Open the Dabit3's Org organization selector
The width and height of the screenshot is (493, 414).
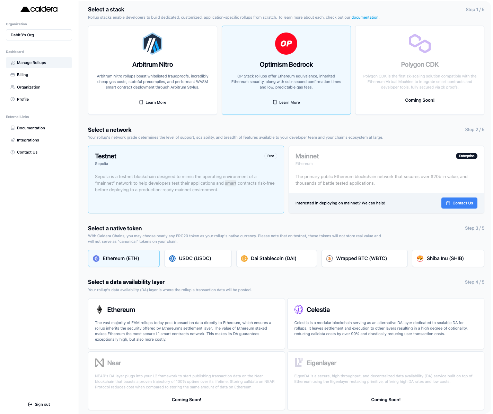(x=39, y=35)
